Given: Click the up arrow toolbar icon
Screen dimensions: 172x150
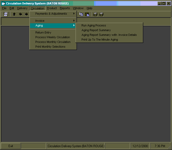Looking at the screenshot, I should pos(14,14).
